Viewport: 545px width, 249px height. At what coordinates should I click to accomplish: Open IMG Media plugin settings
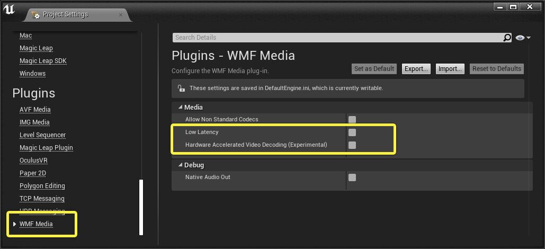(x=34, y=122)
